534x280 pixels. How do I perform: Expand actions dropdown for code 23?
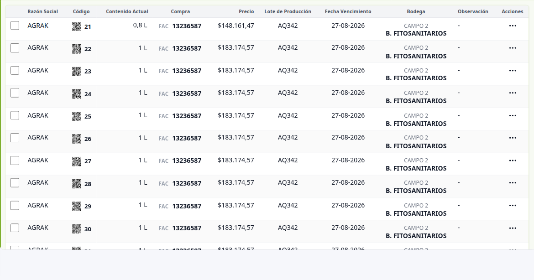[513, 71]
